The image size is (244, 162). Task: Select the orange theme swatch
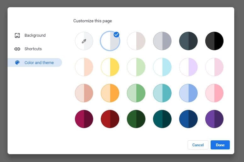pyautogui.click(x=110, y=93)
